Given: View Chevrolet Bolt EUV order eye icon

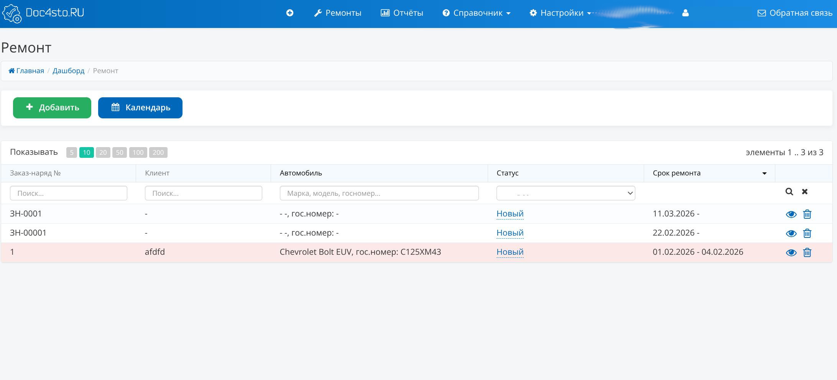Looking at the screenshot, I should (791, 252).
